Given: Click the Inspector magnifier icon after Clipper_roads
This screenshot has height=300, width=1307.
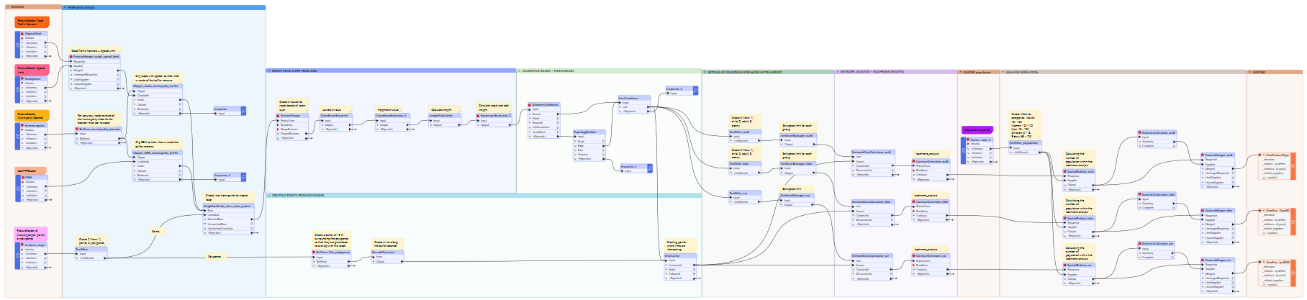Looking at the screenshot, I should click(x=243, y=111).
